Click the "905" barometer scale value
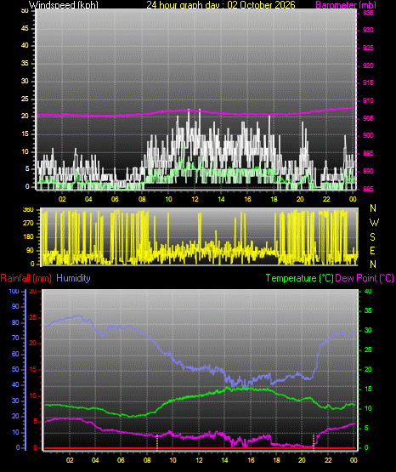396x472 pixels. (x=368, y=118)
